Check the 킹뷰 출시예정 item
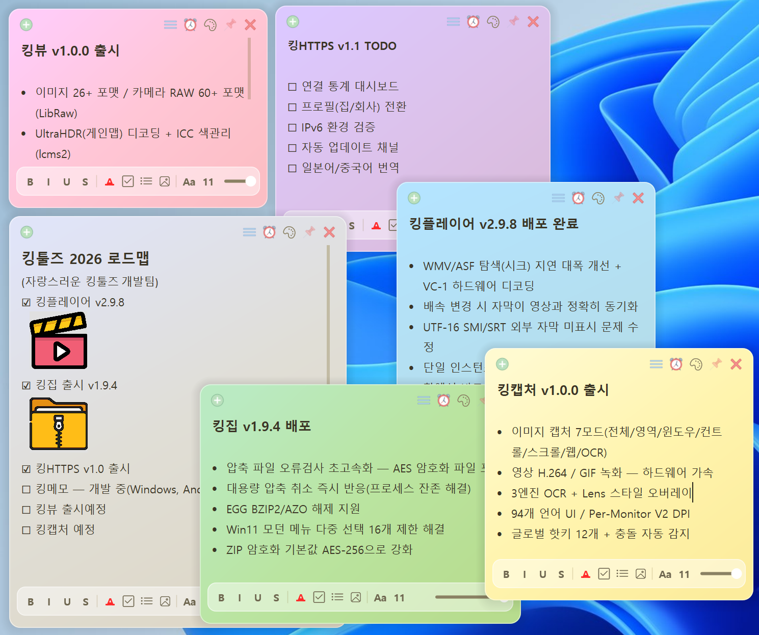 pos(27,510)
